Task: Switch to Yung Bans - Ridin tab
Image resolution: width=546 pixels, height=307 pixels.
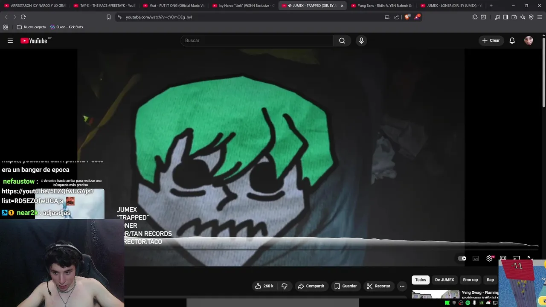Action: click(x=382, y=6)
